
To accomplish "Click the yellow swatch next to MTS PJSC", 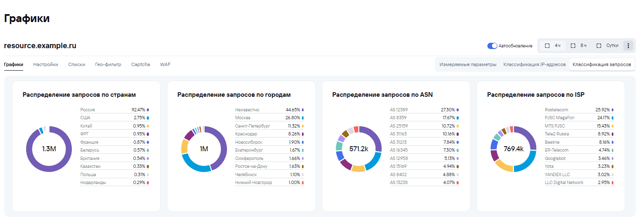I will [x=612, y=126].
